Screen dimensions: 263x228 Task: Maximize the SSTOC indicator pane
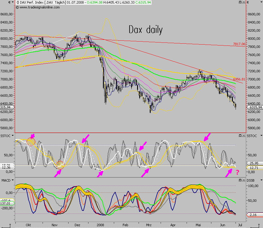(x=240, y=135)
